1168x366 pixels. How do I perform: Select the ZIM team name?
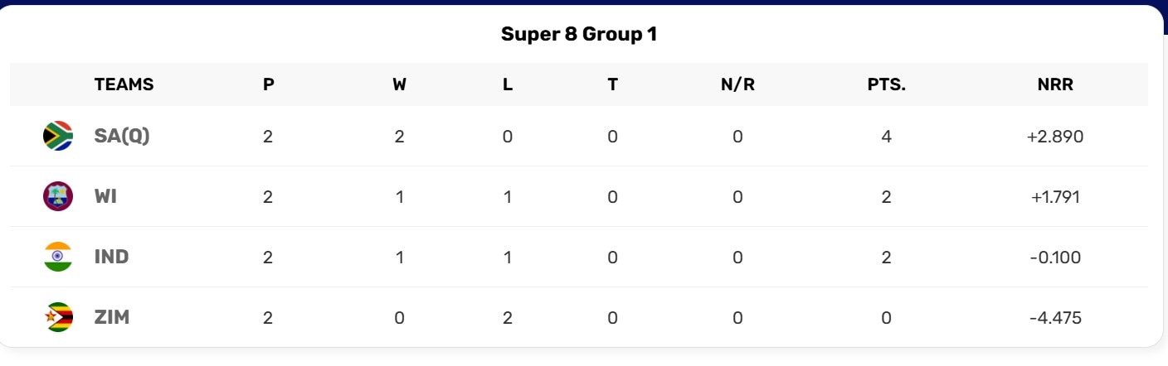pos(111,317)
